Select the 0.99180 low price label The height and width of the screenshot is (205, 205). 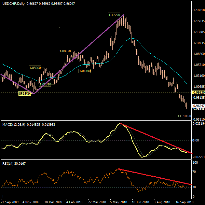click(24, 93)
